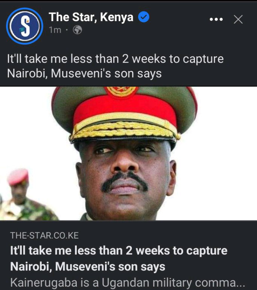Screen dimensions: 257x290
Task: Click the blue verified checkmark badge
Action: click(x=144, y=17)
